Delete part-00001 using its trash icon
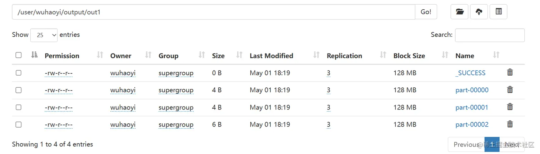The height and width of the screenshot is (154, 540). click(x=510, y=107)
